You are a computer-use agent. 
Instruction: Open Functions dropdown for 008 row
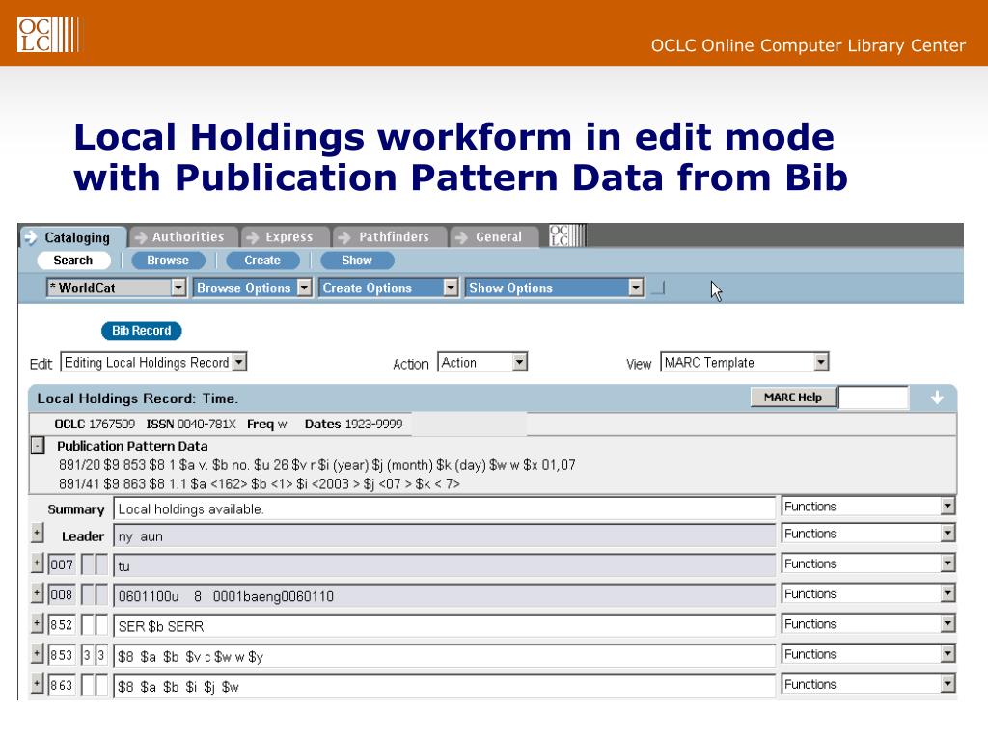(868, 593)
